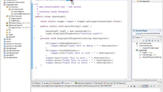Select pom.xml in the project tree
Image resolution: width=163 pixels, height=92 pixels.
12,37
